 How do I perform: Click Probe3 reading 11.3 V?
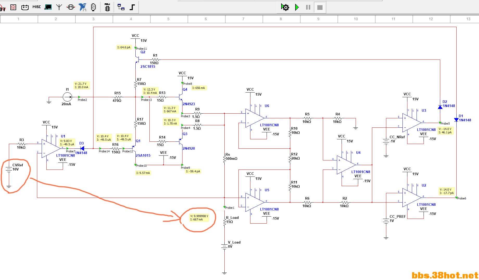pos(170,109)
